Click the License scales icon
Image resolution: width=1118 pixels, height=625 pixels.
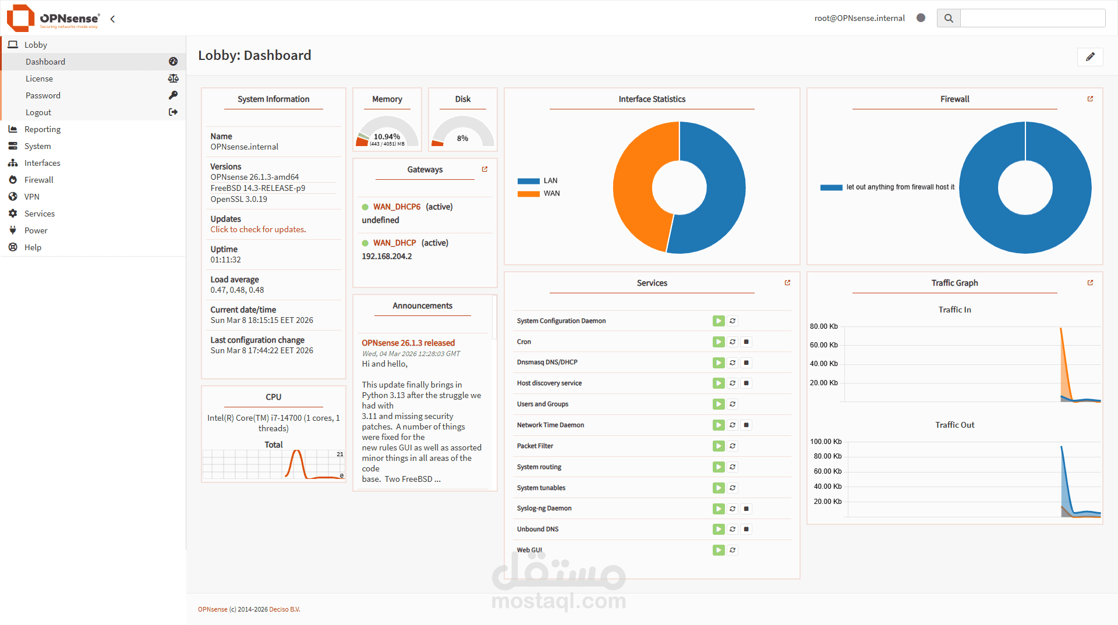(173, 78)
